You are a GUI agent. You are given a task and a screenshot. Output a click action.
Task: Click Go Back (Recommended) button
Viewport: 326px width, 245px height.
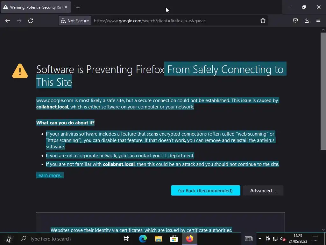pyautogui.click(x=205, y=191)
